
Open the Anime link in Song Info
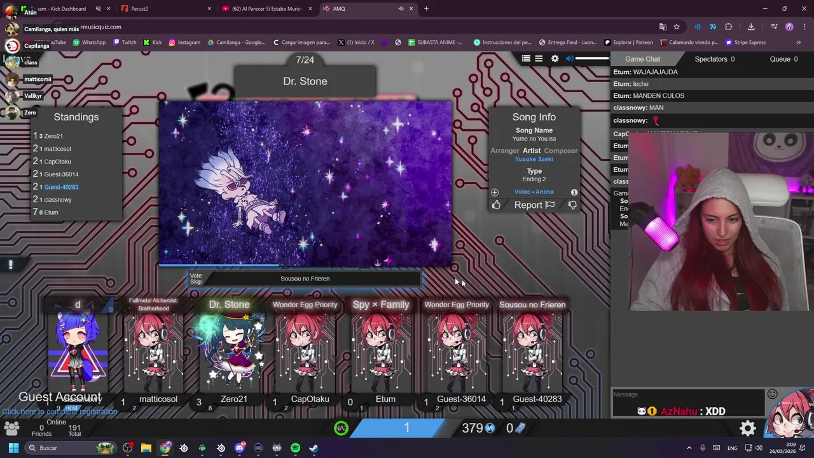coord(544,191)
